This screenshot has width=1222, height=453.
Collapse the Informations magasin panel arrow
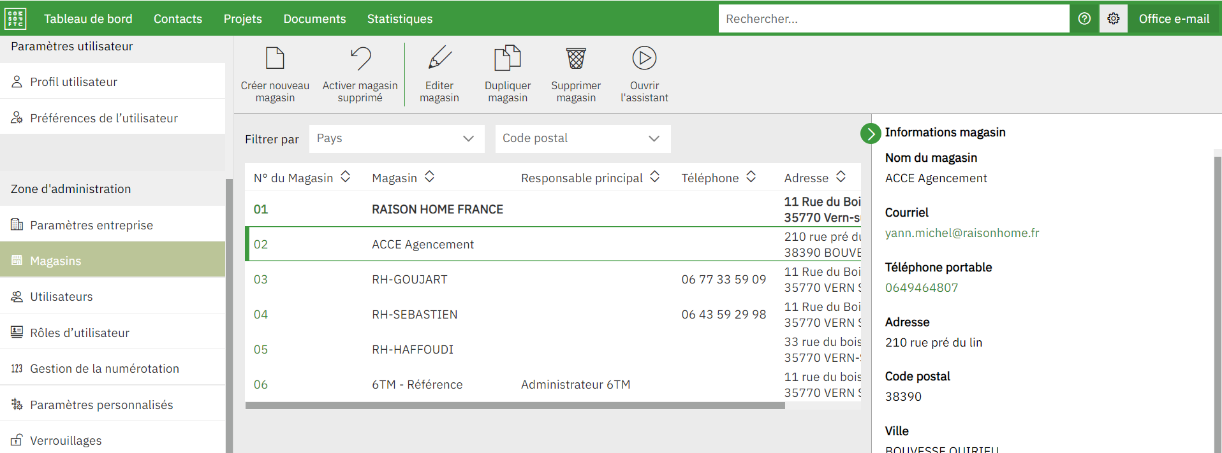pos(871,133)
